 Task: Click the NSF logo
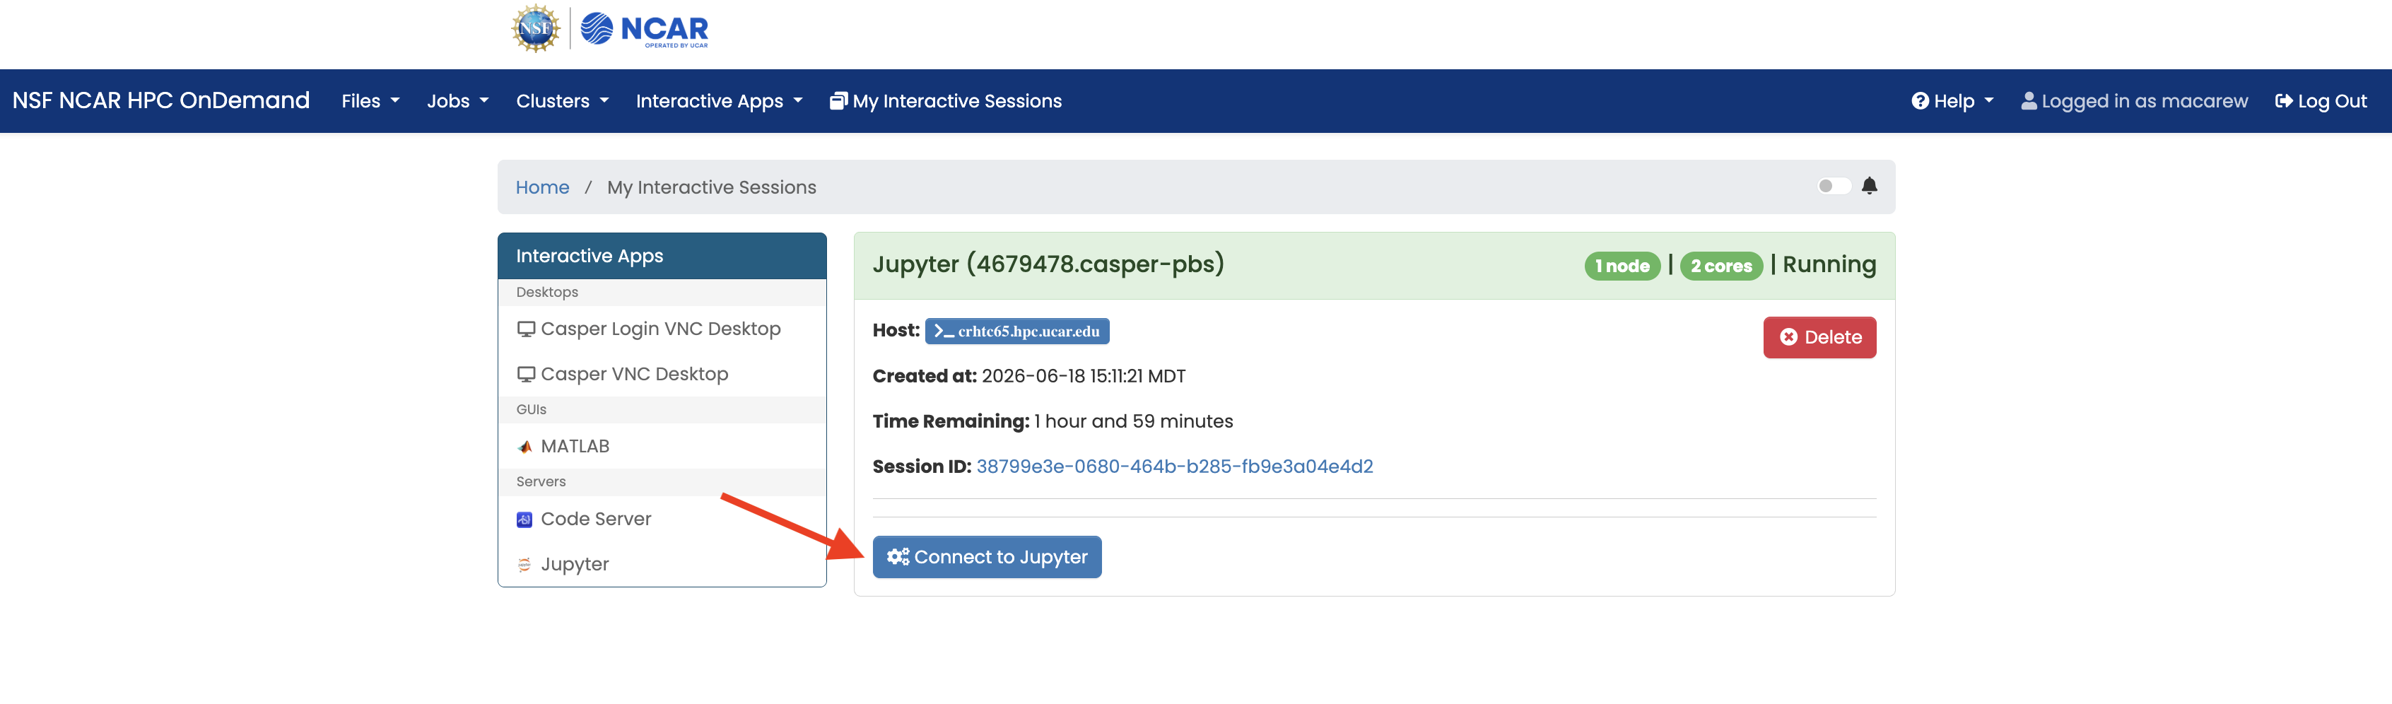(x=536, y=29)
